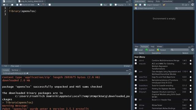The height and width of the screenshot is (110, 196).
Task: Click the save workspace disk icon
Action: pyautogui.click(x=140, y=5)
